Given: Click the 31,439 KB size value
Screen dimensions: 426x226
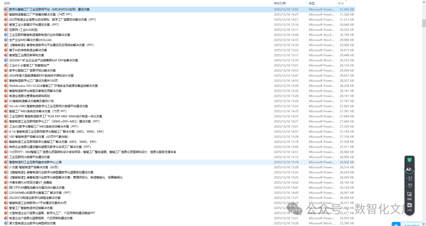Looking at the screenshot, I should click(x=347, y=9).
